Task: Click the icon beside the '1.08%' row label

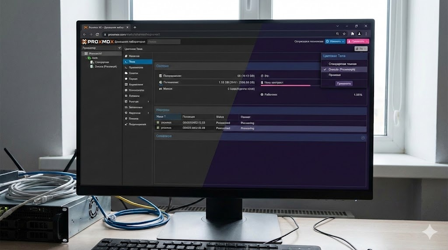Action: click(262, 94)
